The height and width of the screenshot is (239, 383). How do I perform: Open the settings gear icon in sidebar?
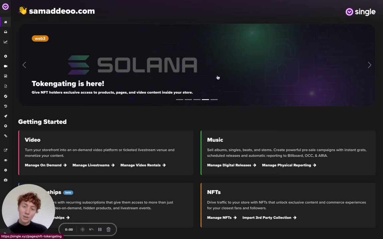click(5, 170)
